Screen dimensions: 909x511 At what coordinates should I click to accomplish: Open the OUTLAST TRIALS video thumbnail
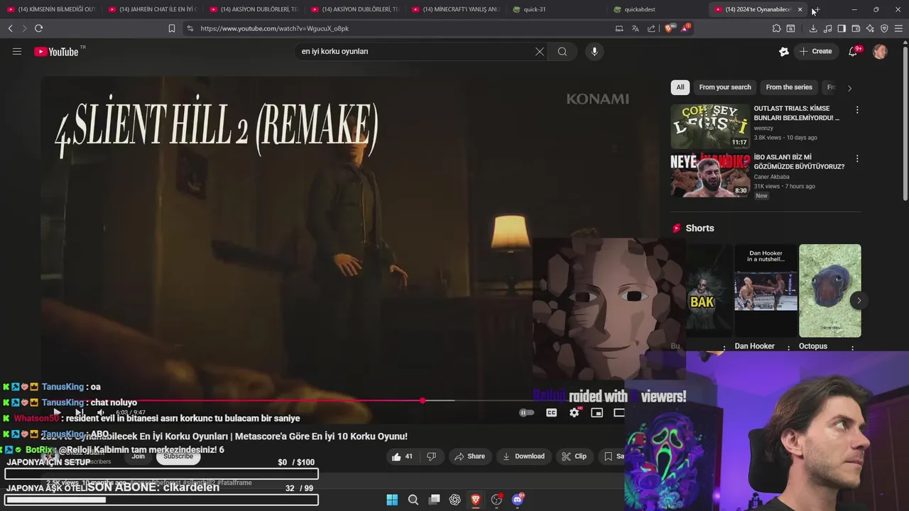pos(710,126)
